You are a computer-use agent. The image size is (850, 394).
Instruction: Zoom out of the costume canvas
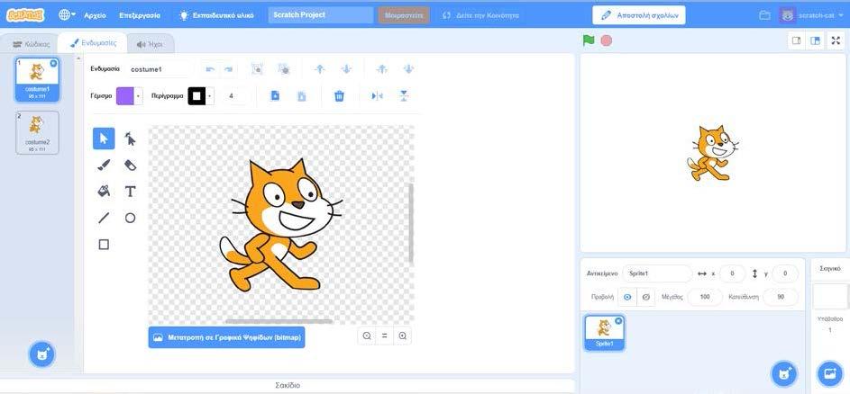pos(367,336)
